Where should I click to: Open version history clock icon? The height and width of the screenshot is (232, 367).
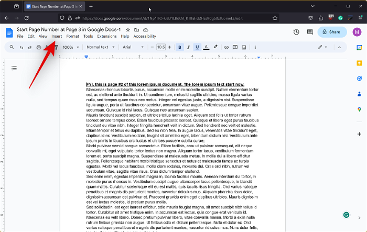point(296,32)
